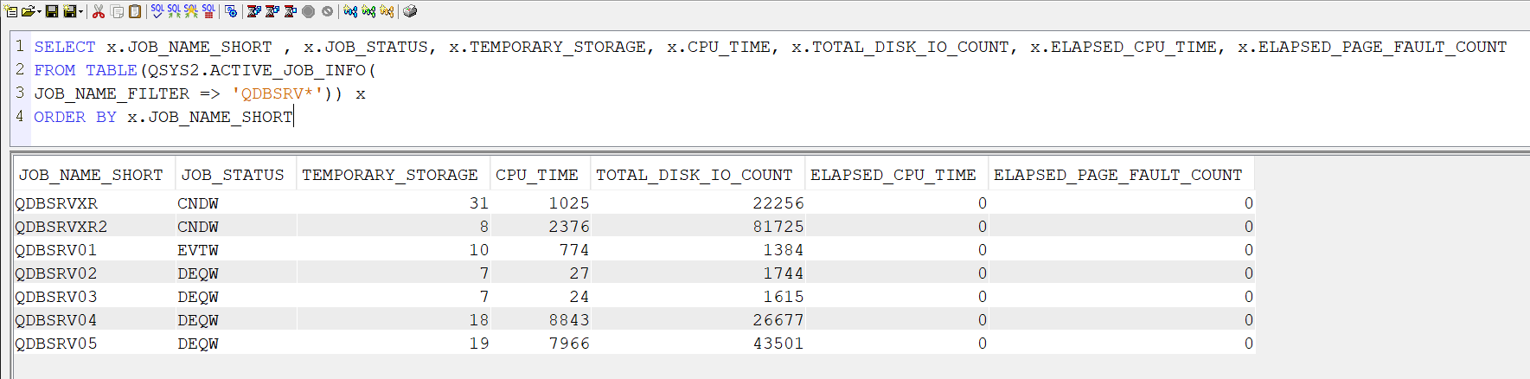1530x379 pixels.
Task: Click the third hourglass run selected icon
Action: 290,11
